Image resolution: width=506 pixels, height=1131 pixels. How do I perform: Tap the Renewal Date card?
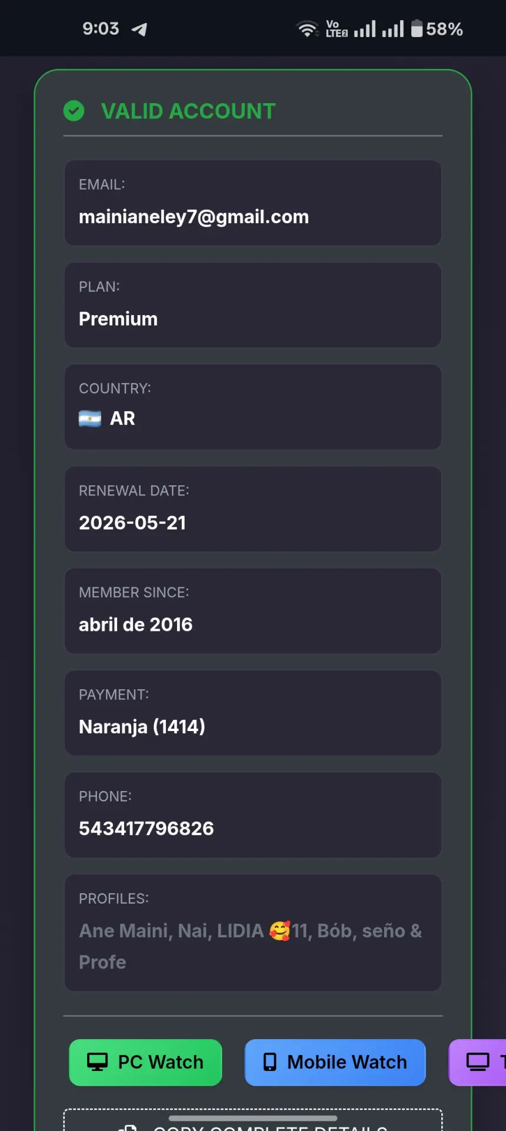point(253,509)
